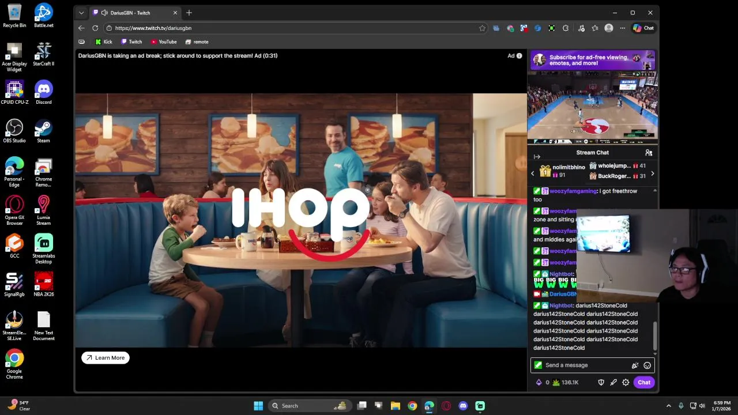Open the Windows Start menu
Screen dimensions: 738x415
point(258,406)
